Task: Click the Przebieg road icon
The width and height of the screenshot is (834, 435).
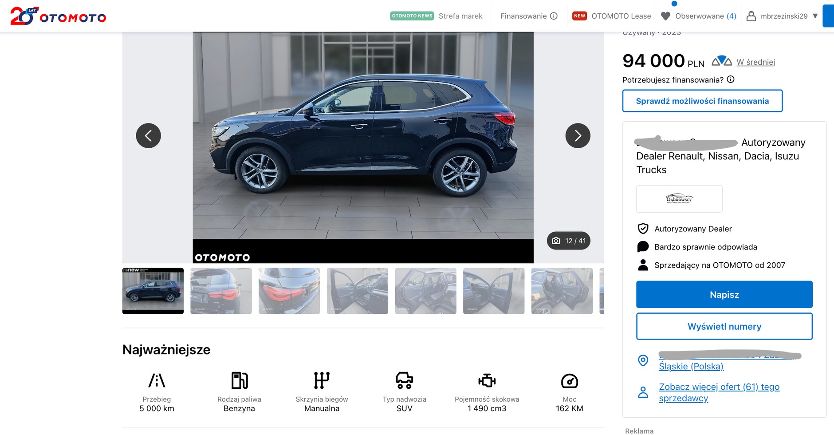Action: pyautogui.click(x=157, y=380)
